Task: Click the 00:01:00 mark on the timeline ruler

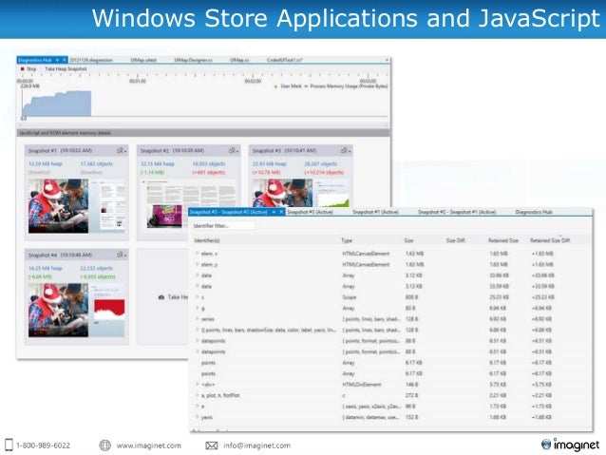Action: (138, 81)
